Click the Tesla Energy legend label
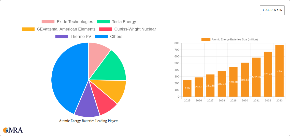Image resolution: width=290 pixels, height=136 pixels. point(124,22)
